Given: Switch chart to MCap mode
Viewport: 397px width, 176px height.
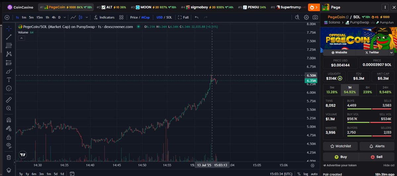Looking at the screenshot, I should coord(146,17).
